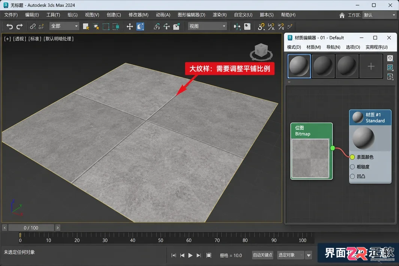This screenshot has height=266, width=399.
Task: Open the 实用程序(U) menu in material editor
Action: [377, 47]
